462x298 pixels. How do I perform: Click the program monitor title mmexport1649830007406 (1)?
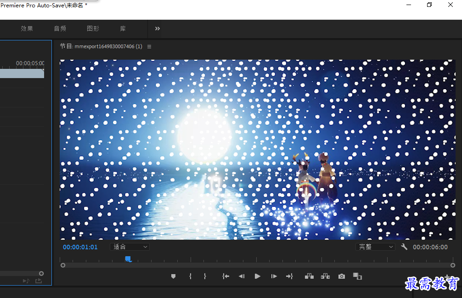click(x=108, y=46)
